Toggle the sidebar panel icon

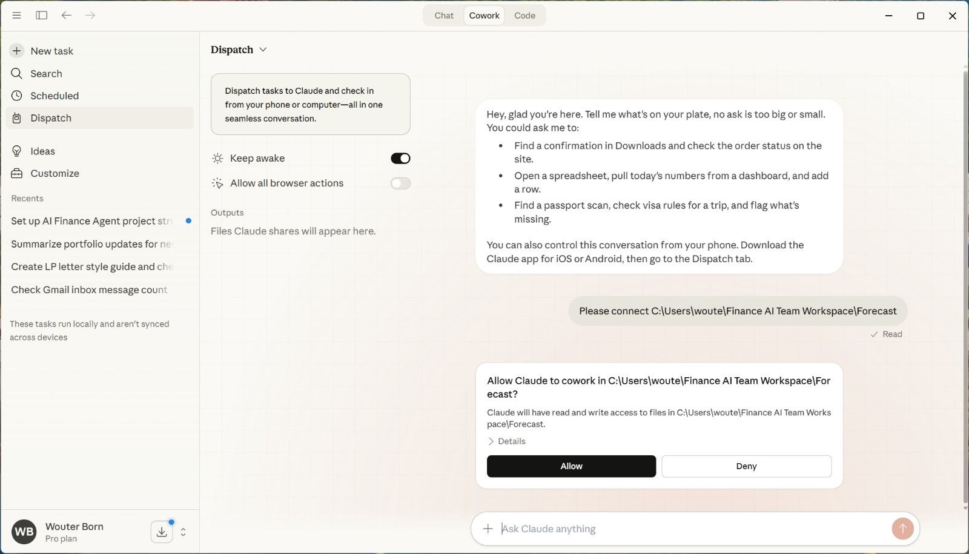42,15
